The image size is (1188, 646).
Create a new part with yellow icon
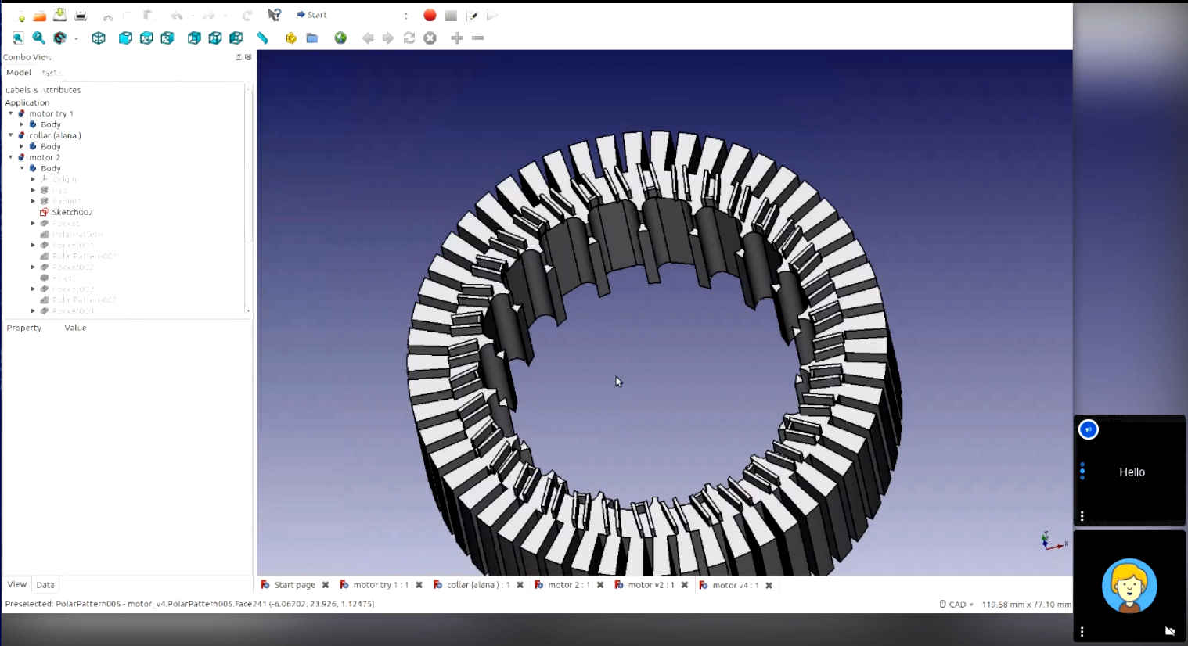coord(291,38)
